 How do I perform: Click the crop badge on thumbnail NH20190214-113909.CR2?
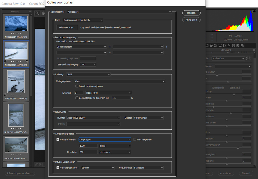[5, 95]
